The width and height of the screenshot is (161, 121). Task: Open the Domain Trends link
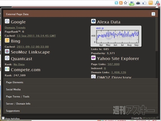tap(15, 27)
